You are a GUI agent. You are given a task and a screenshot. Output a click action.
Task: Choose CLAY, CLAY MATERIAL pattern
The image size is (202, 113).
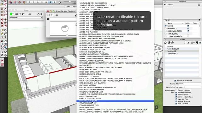click(x=88, y=85)
